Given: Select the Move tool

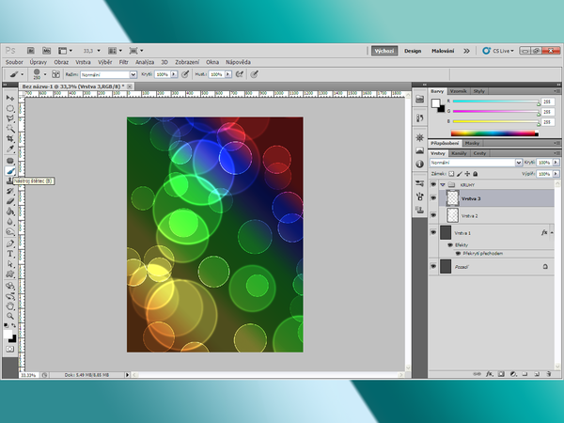Looking at the screenshot, I should (x=10, y=98).
